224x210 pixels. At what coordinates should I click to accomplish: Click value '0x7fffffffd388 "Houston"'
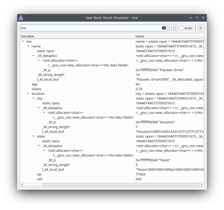click(155, 122)
